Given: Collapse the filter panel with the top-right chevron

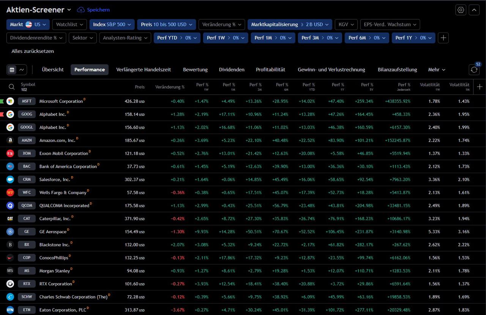Looking at the screenshot, I should click(x=474, y=10).
